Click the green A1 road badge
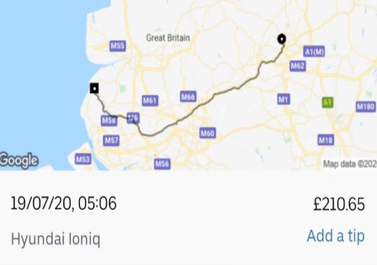The height and width of the screenshot is (265, 377). (328, 102)
